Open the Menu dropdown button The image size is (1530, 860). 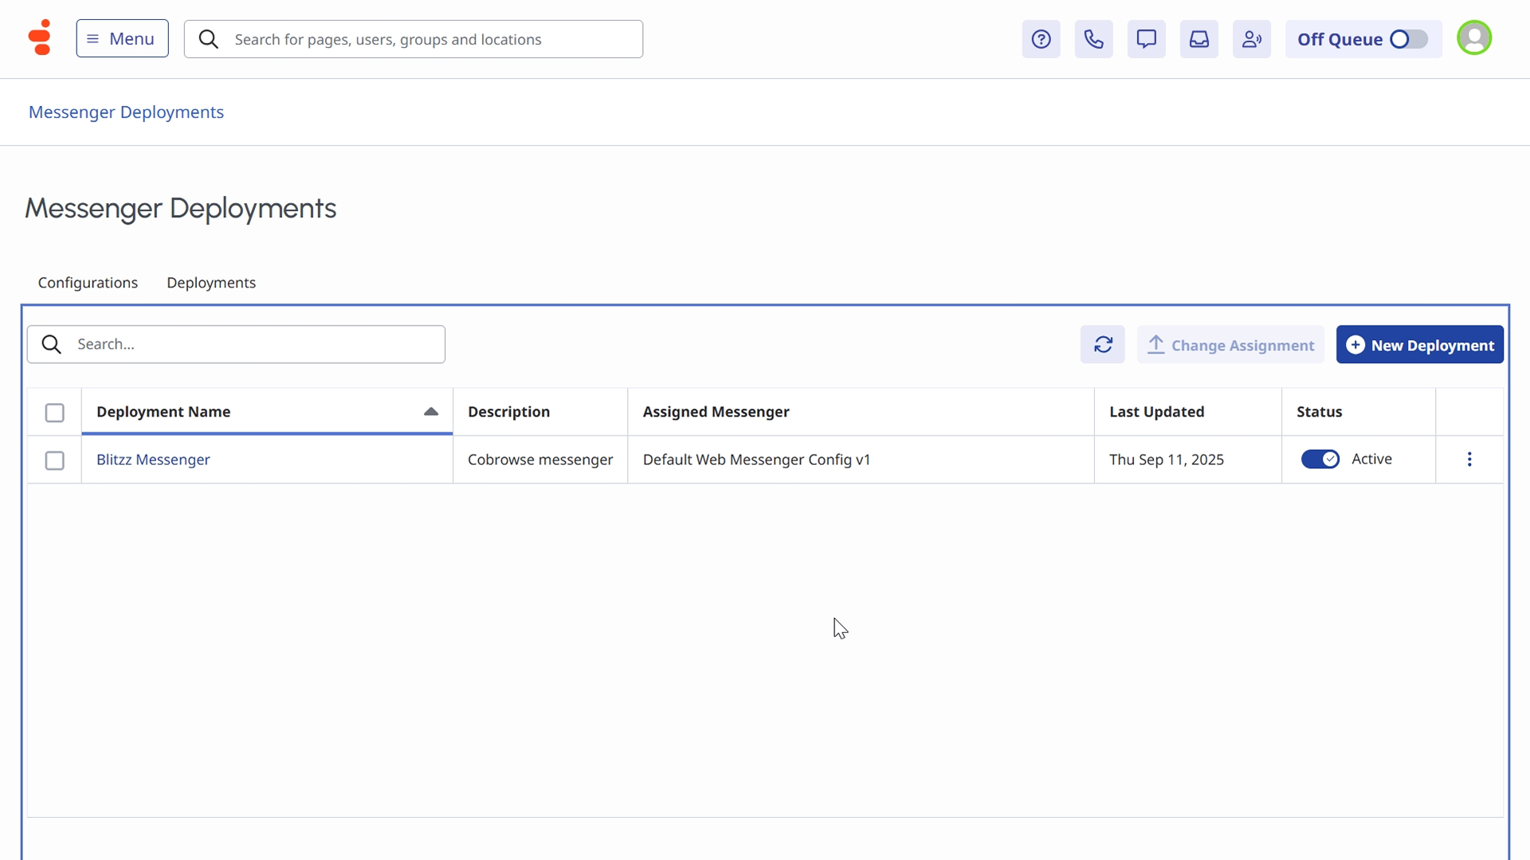122,38
